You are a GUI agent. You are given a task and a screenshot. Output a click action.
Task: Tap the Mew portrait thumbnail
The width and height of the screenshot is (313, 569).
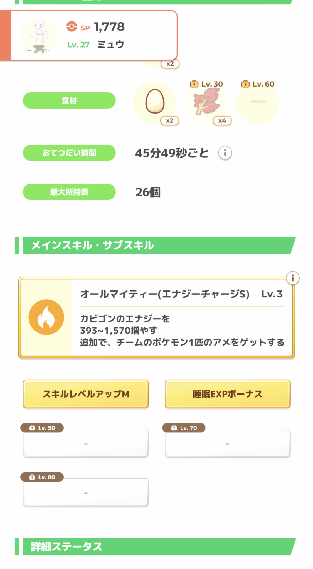coord(38,35)
